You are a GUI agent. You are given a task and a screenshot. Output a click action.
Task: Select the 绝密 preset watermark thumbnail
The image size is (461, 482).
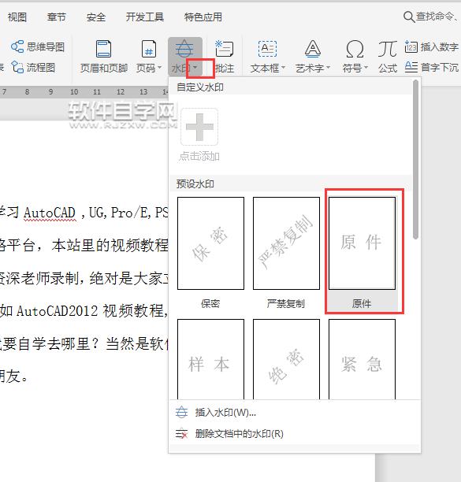coord(286,359)
